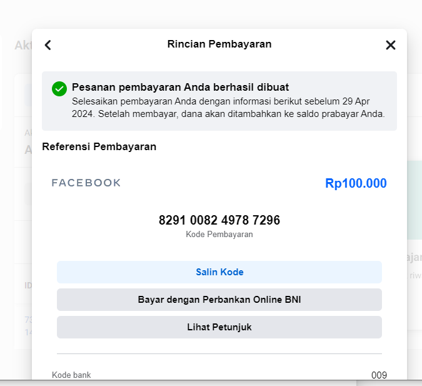
Task: Close the Rincian Pembayaran dialog
Action: [391, 45]
